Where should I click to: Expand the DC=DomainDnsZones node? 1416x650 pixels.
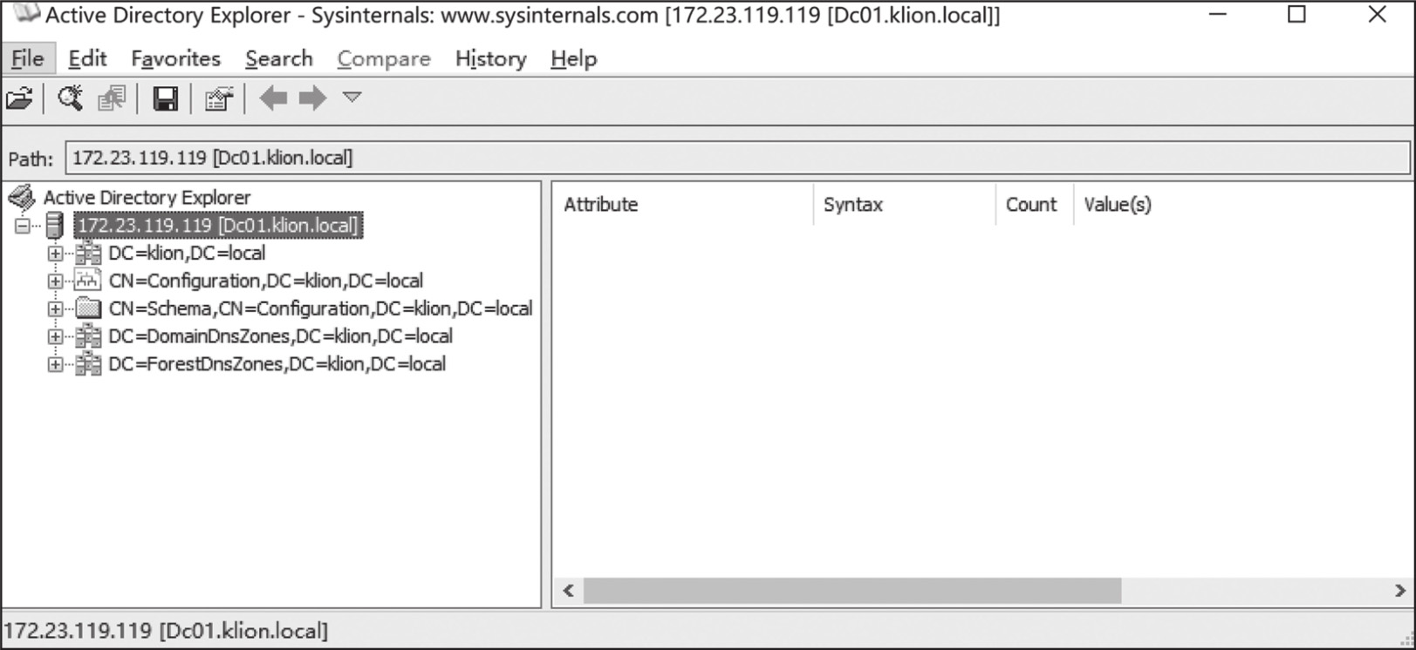pyautogui.click(x=55, y=336)
